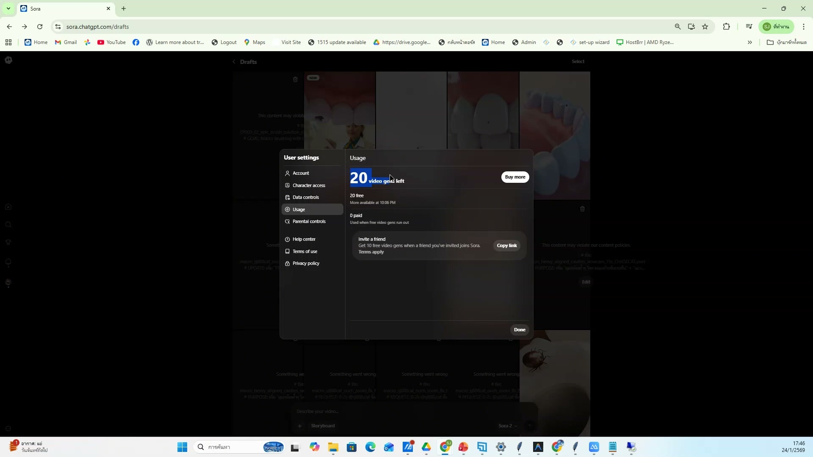Open Parental controls settings
This screenshot has height=457, width=813.
[309, 221]
